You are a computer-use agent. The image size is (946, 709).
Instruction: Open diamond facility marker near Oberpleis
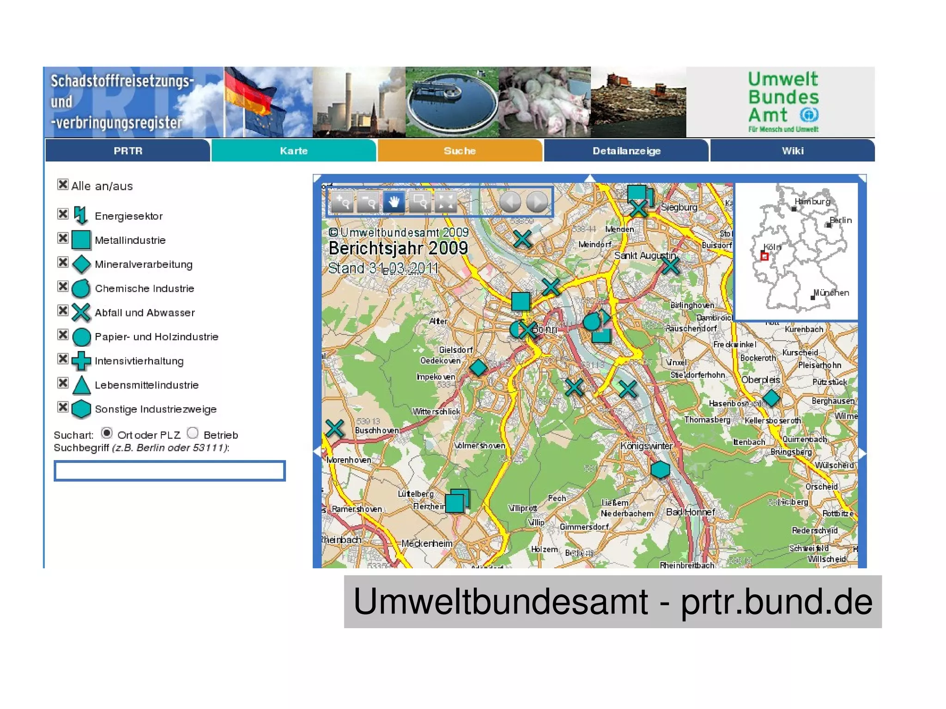click(x=771, y=398)
